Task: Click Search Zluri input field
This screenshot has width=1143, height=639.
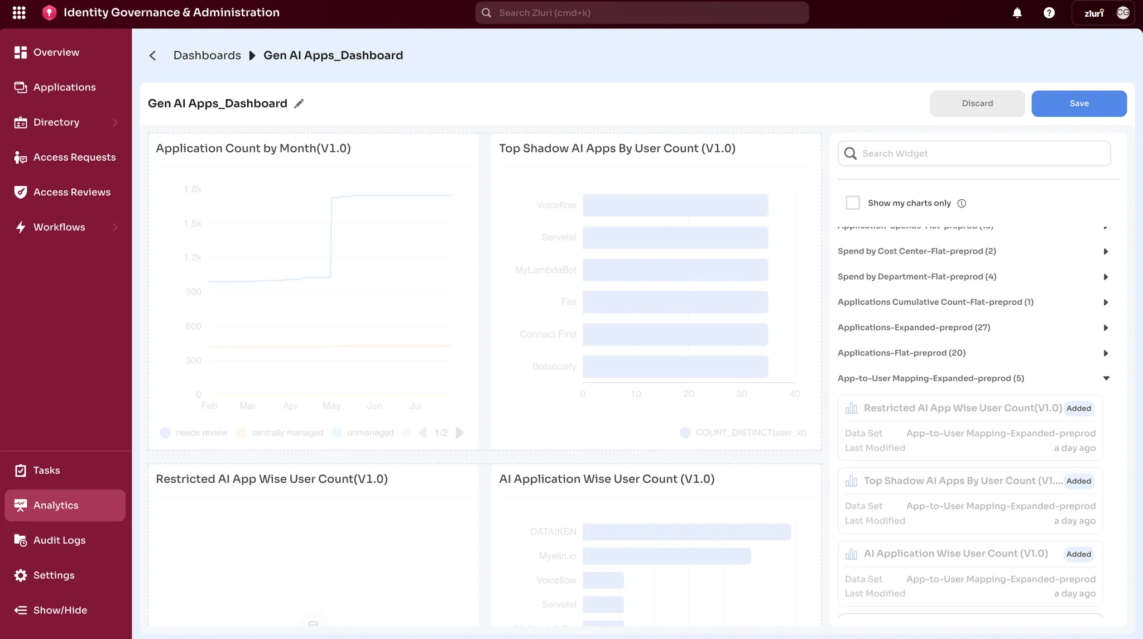Action: pyautogui.click(x=642, y=13)
